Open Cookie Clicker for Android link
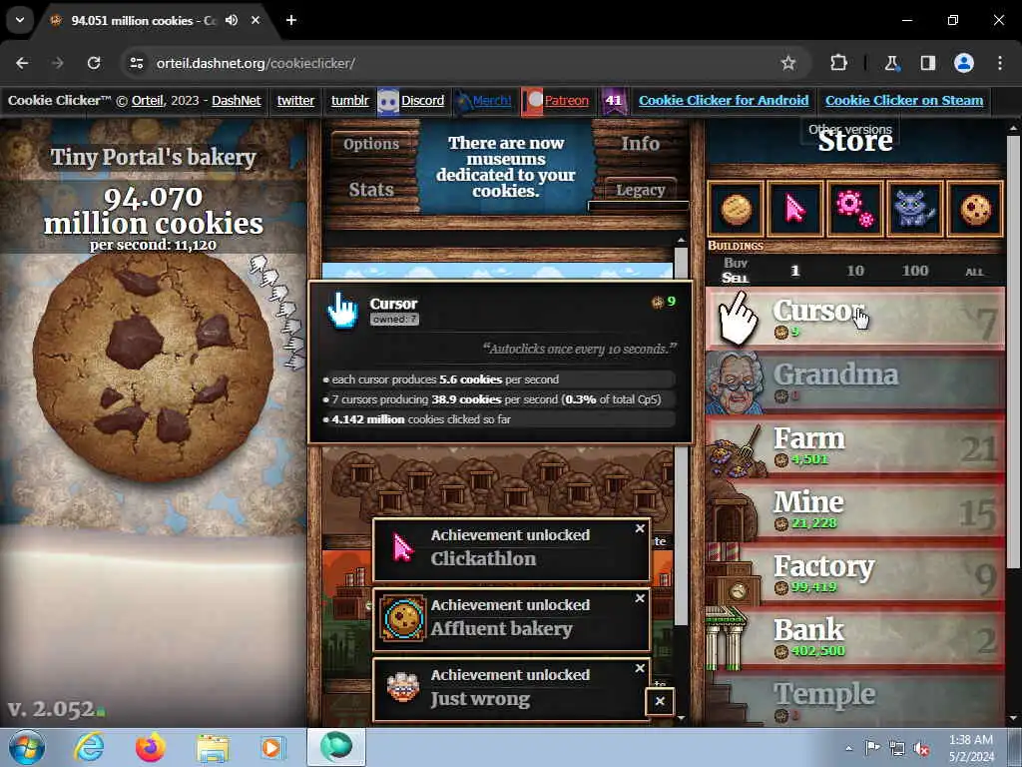The height and width of the screenshot is (767, 1022). (x=724, y=101)
